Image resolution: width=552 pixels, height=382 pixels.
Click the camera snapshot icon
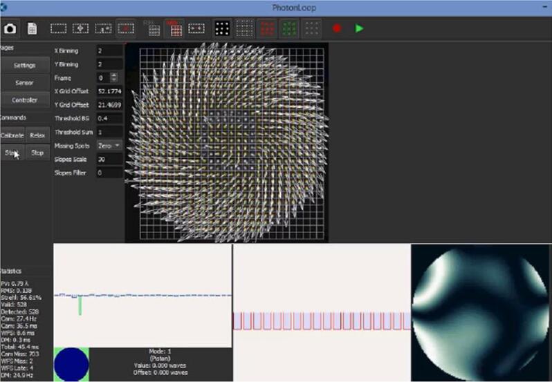pos(10,28)
